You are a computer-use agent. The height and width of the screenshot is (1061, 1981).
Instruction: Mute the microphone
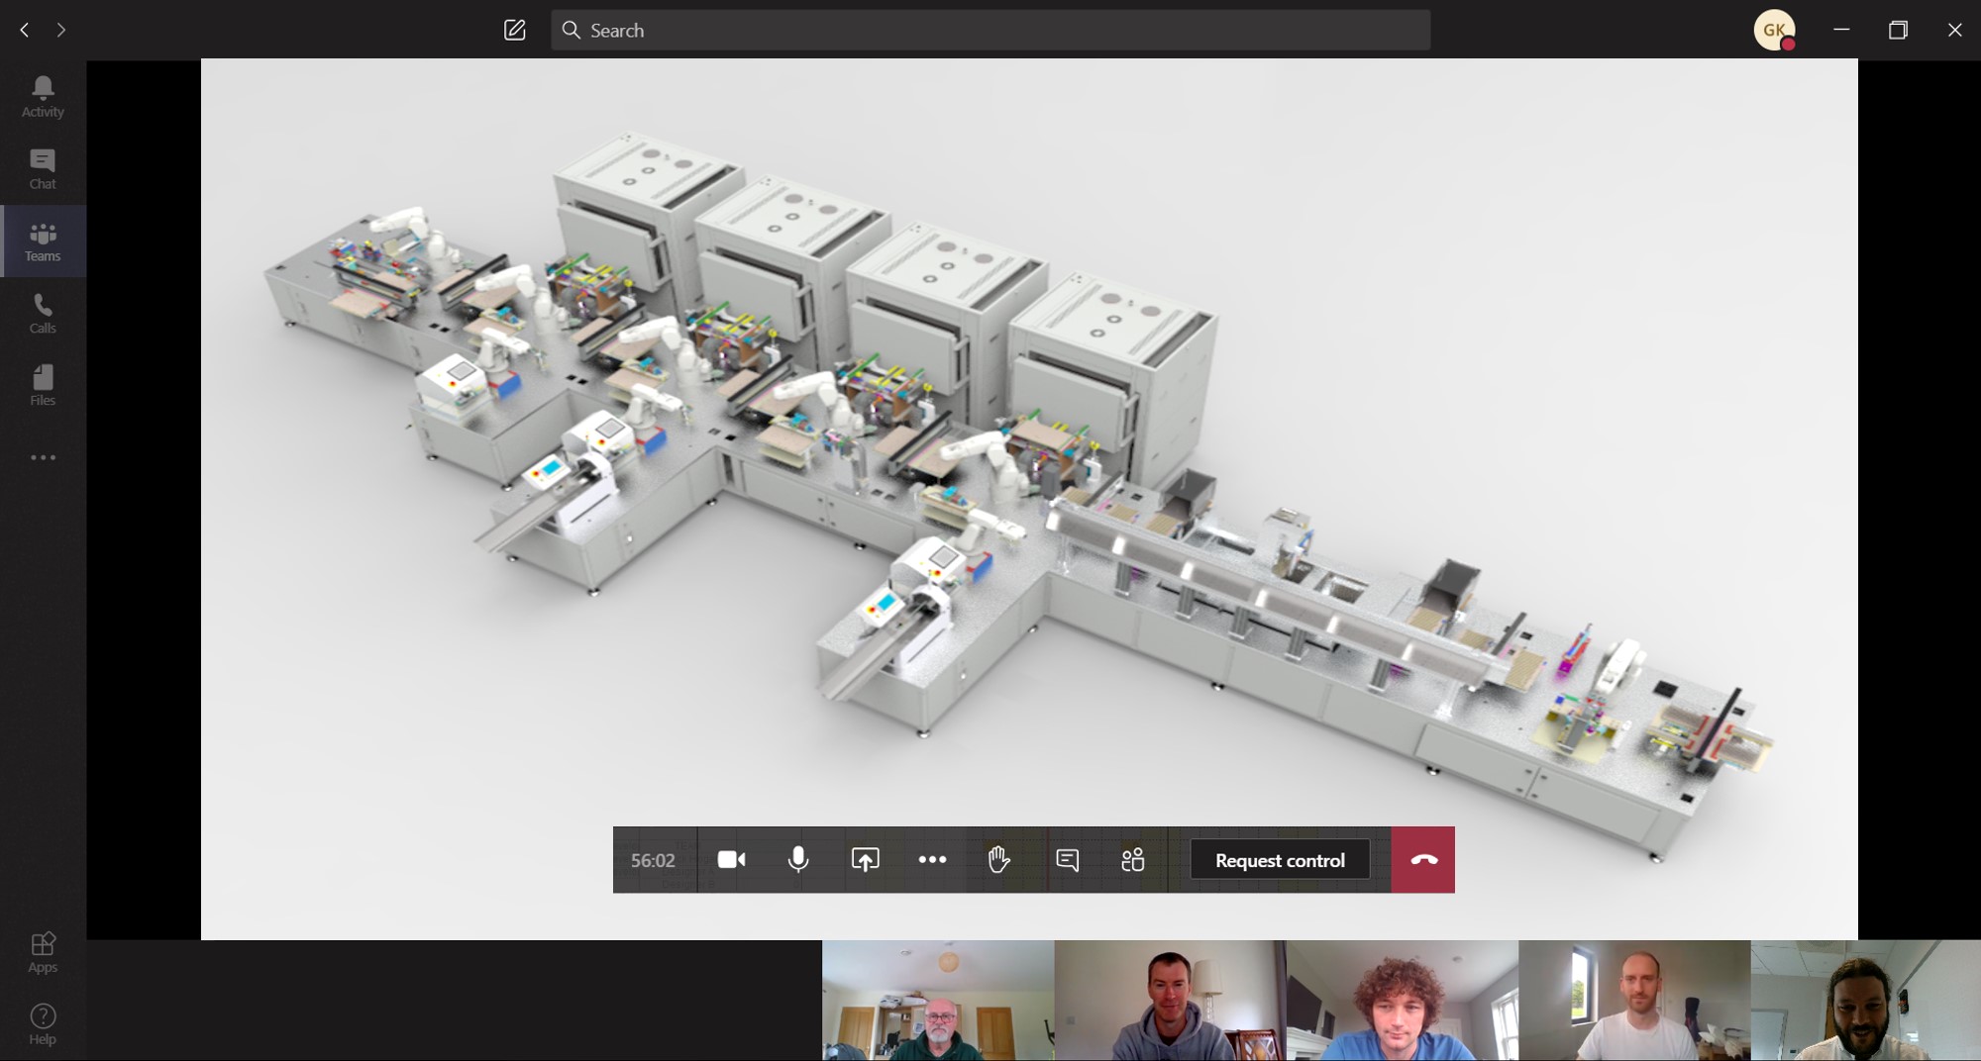798,860
